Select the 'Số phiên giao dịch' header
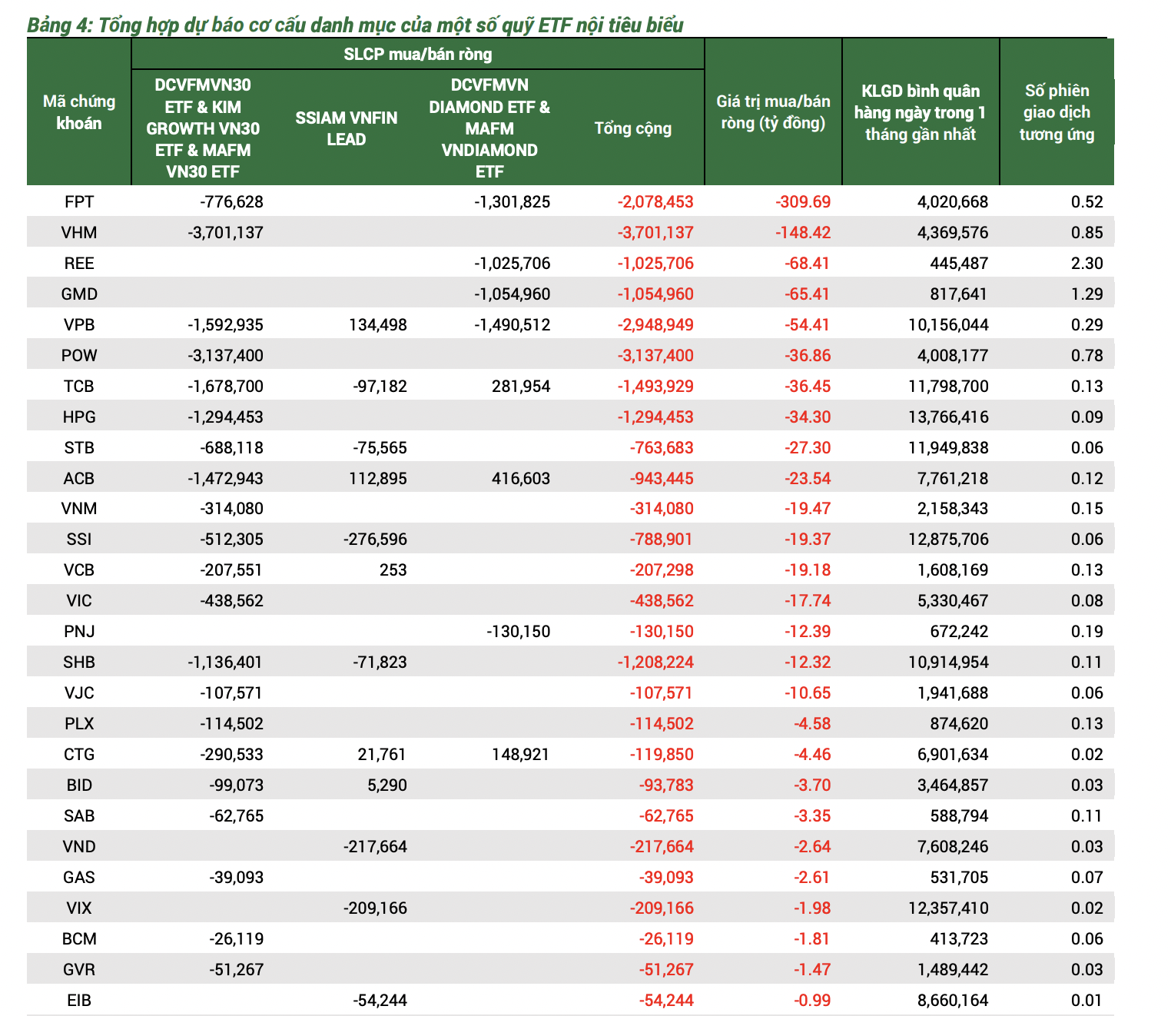Image resolution: width=1171 pixels, height=1016 pixels. (x=1057, y=112)
